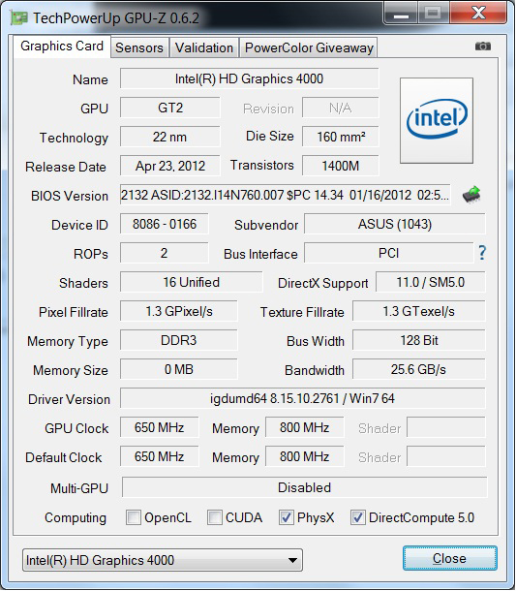Image resolution: width=516 pixels, height=591 pixels.
Task: Select the Graphics Card tab
Action: point(62,47)
